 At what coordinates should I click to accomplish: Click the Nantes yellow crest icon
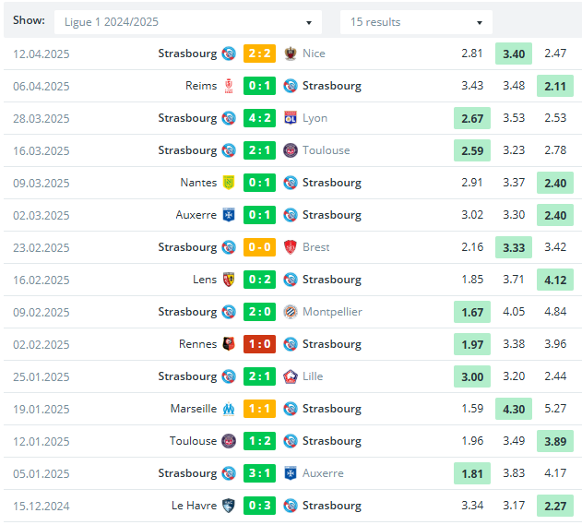click(229, 183)
